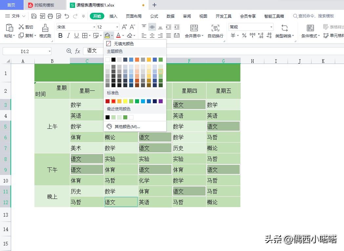Screen dimensions: 344x251
Task: Click the insert function fx button
Action: click(77, 51)
